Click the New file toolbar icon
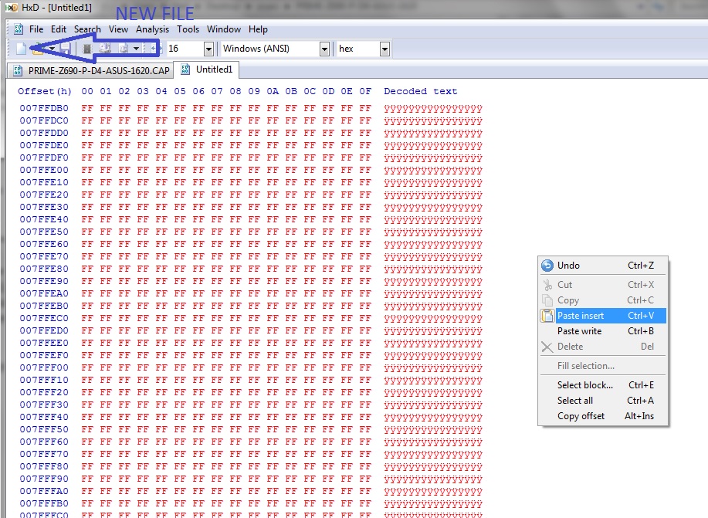 pyautogui.click(x=20, y=49)
